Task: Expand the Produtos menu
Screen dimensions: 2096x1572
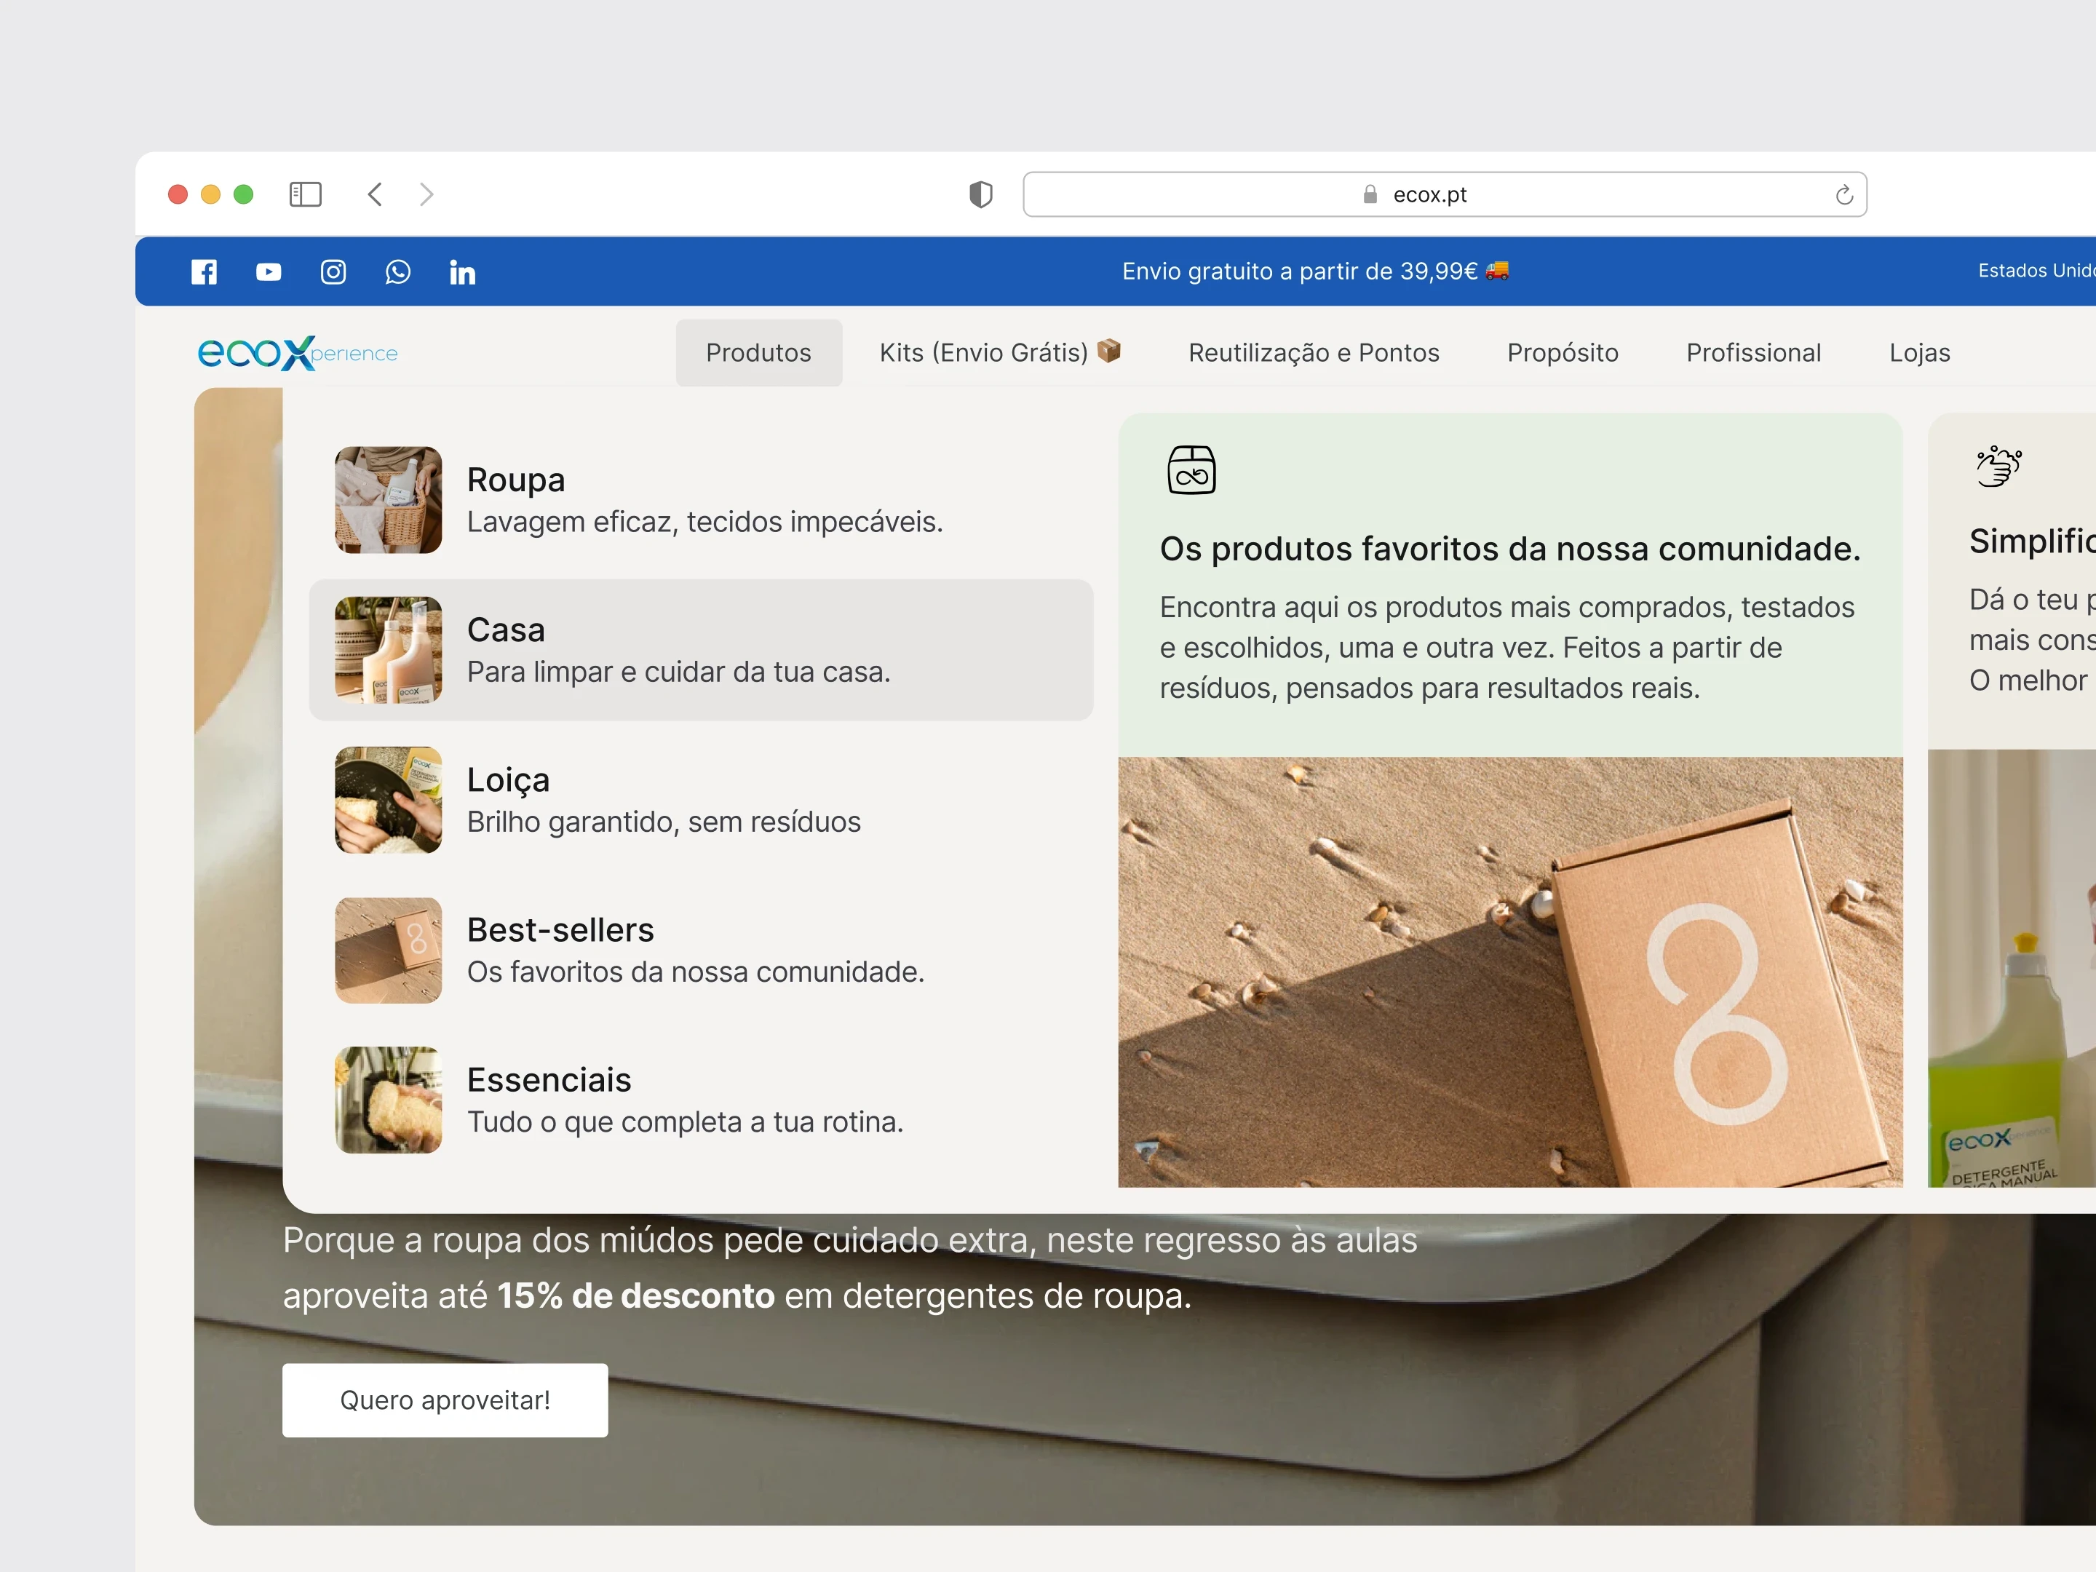Action: 758,352
